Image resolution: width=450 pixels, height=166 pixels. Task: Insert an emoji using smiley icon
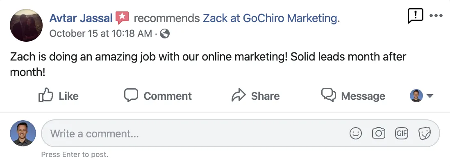pyautogui.click(x=356, y=133)
